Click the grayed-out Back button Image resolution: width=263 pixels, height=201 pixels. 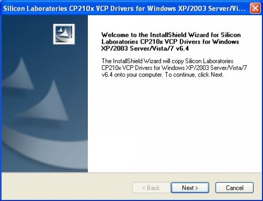[151, 188]
